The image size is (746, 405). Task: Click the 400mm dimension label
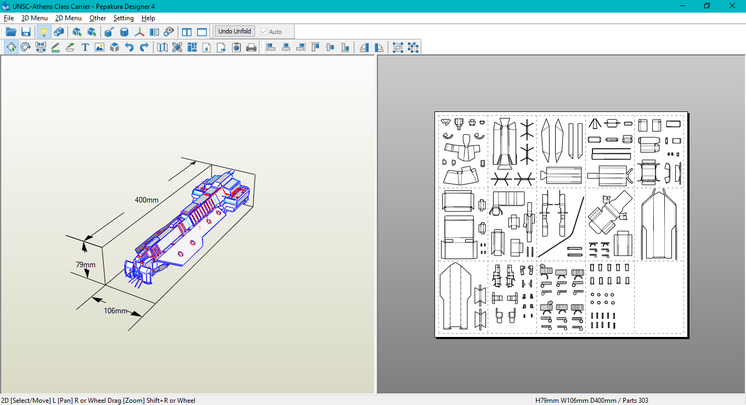point(146,200)
